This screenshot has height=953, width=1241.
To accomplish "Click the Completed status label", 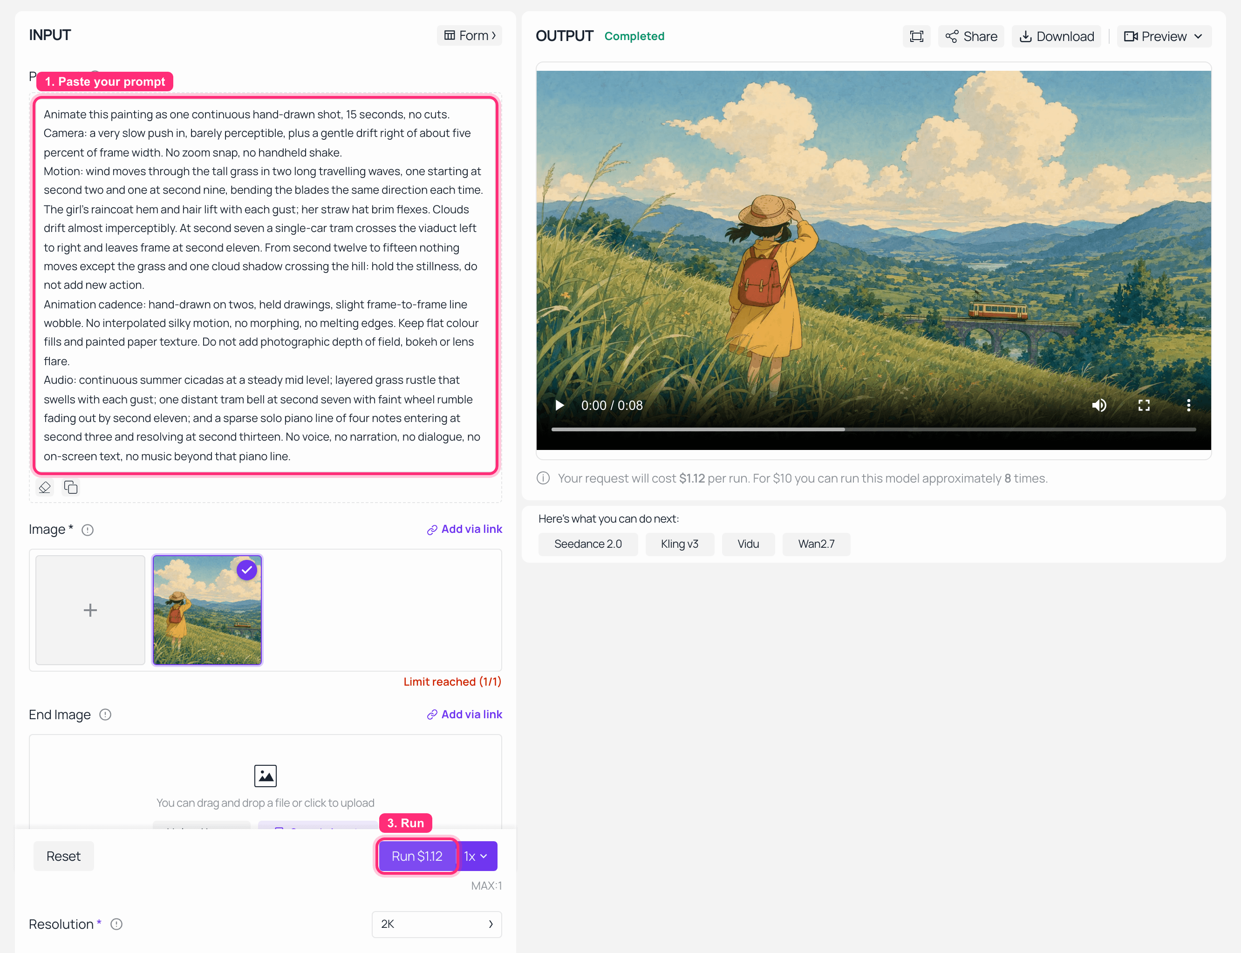I will tap(634, 36).
